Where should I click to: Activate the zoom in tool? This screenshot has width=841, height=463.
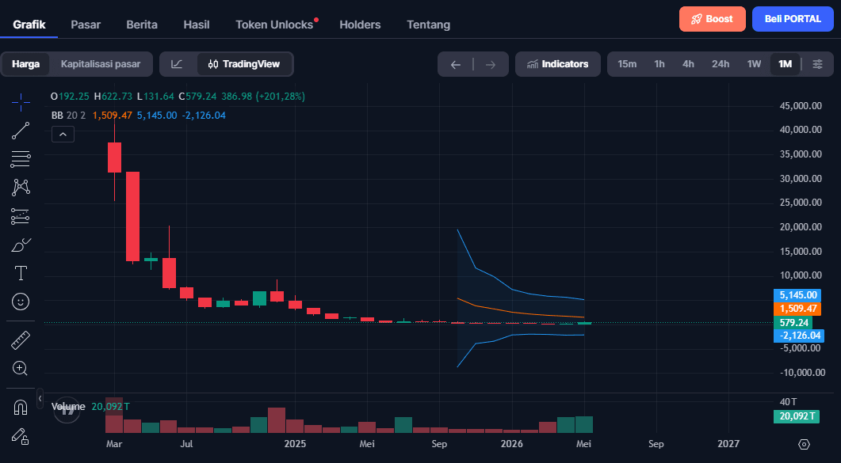click(x=21, y=368)
